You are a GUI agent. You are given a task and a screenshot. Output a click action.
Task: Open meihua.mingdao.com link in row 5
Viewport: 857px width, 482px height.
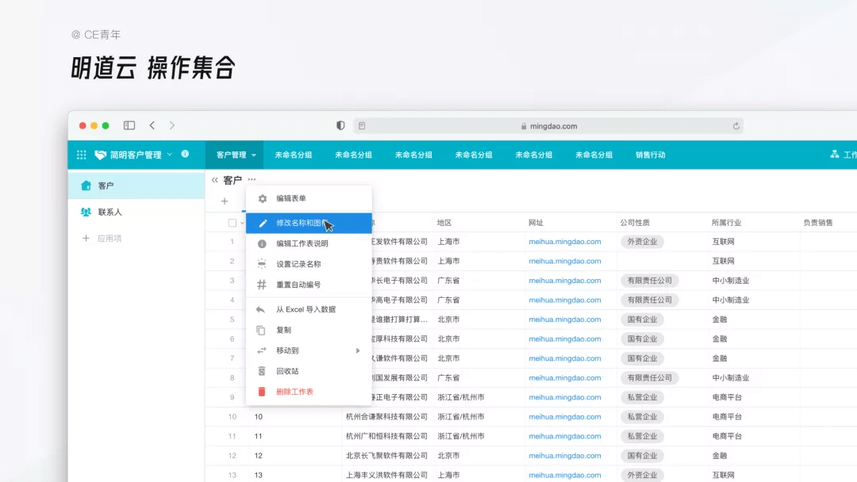pyautogui.click(x=565, y=319)
